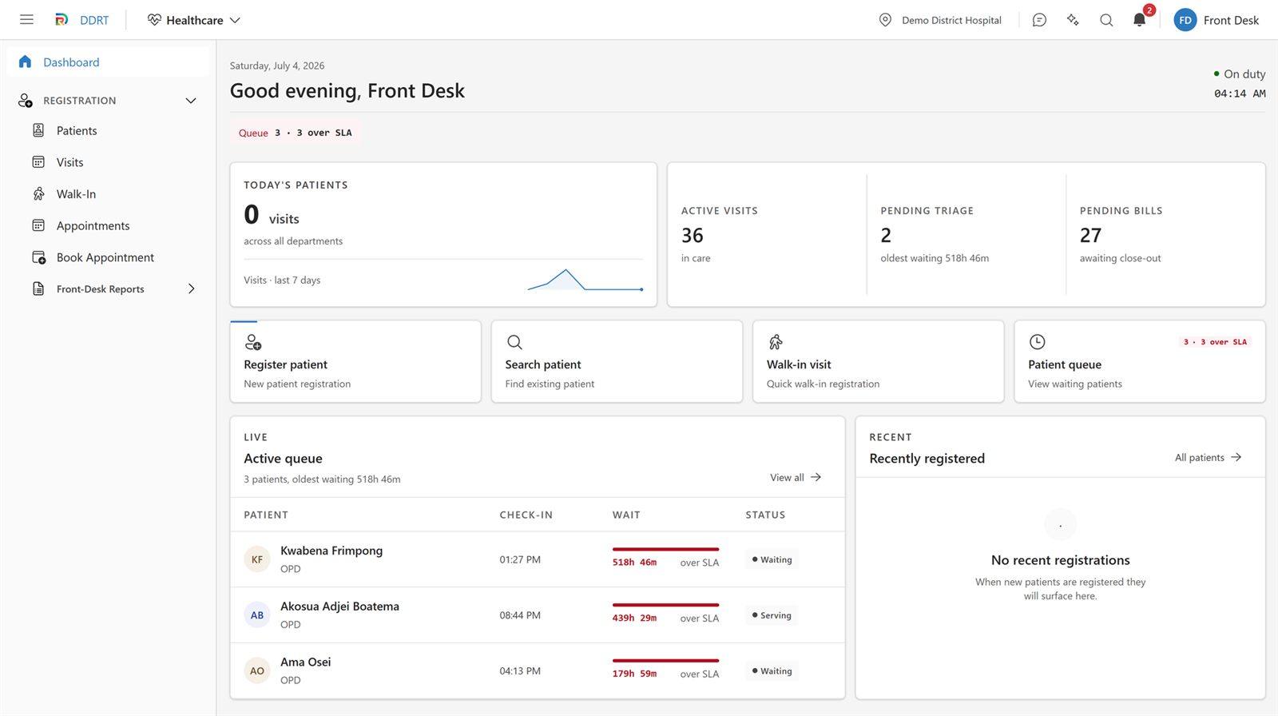
Task: Click the Walk-in visit card icon
Action: click(776, 342)
